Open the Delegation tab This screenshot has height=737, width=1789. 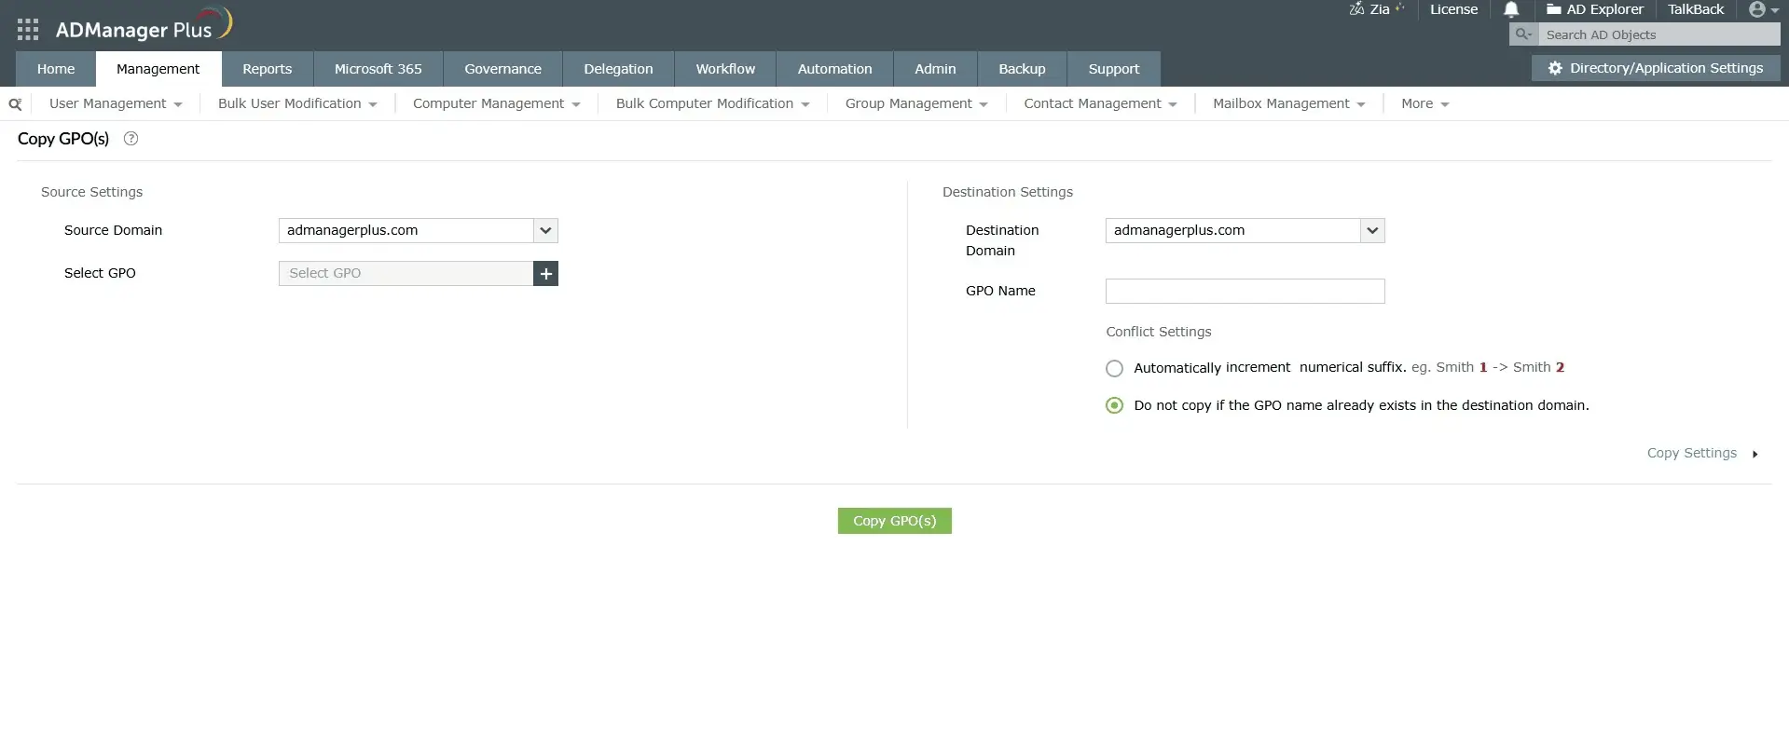(618, 69)
